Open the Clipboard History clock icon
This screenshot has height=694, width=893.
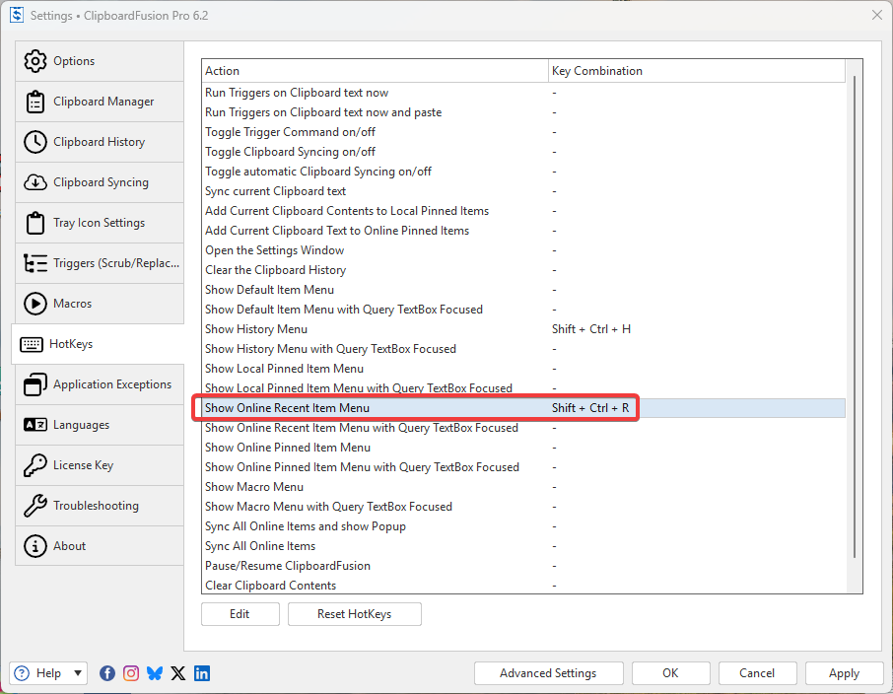35,142
